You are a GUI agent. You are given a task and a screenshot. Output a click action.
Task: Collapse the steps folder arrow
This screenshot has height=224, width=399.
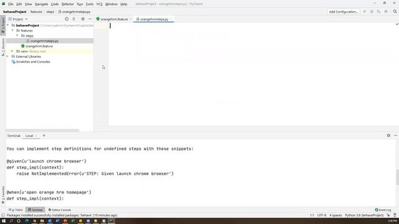pos(17,35)
